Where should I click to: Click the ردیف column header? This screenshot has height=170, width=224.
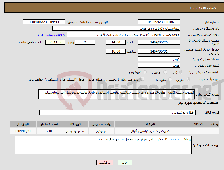tap(215, 124)
